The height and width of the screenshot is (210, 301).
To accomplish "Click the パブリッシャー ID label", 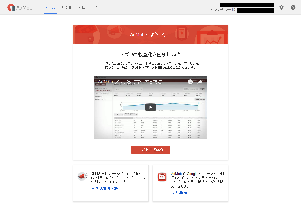I will [x=223, y=10].
